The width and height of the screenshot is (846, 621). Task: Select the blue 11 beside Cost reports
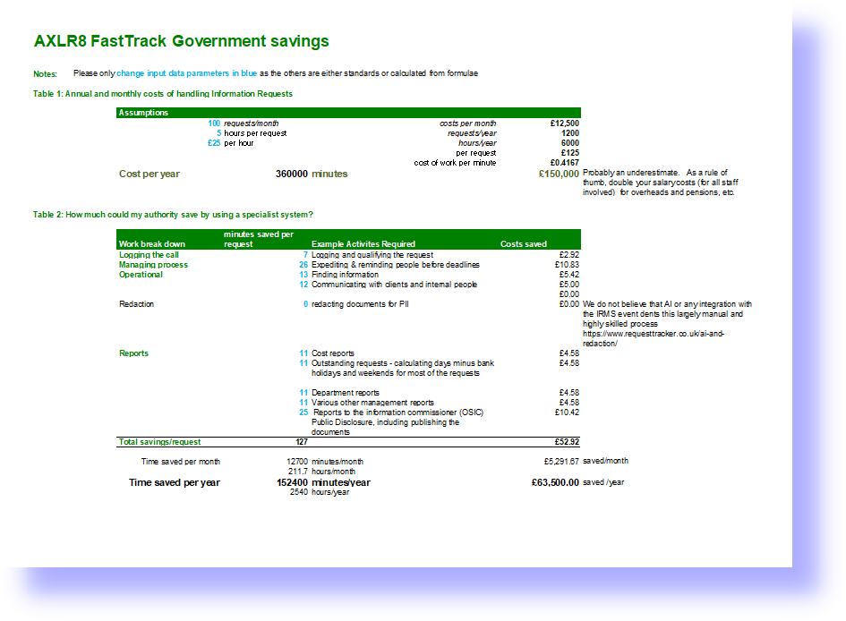coord(303,353)
